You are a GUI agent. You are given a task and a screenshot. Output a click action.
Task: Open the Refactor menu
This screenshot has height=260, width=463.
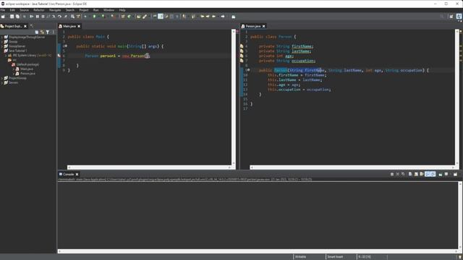(38, 10)
